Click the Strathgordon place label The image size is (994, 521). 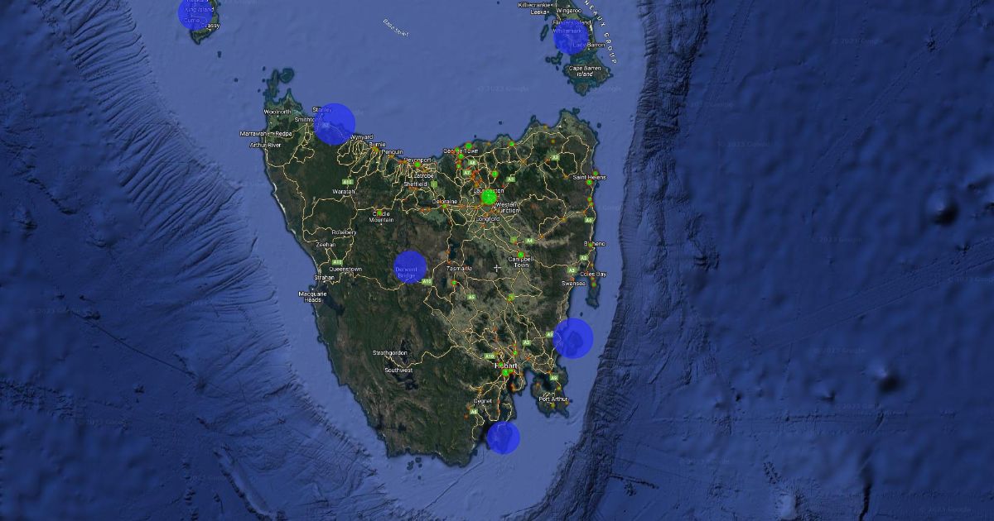[389, 354]
